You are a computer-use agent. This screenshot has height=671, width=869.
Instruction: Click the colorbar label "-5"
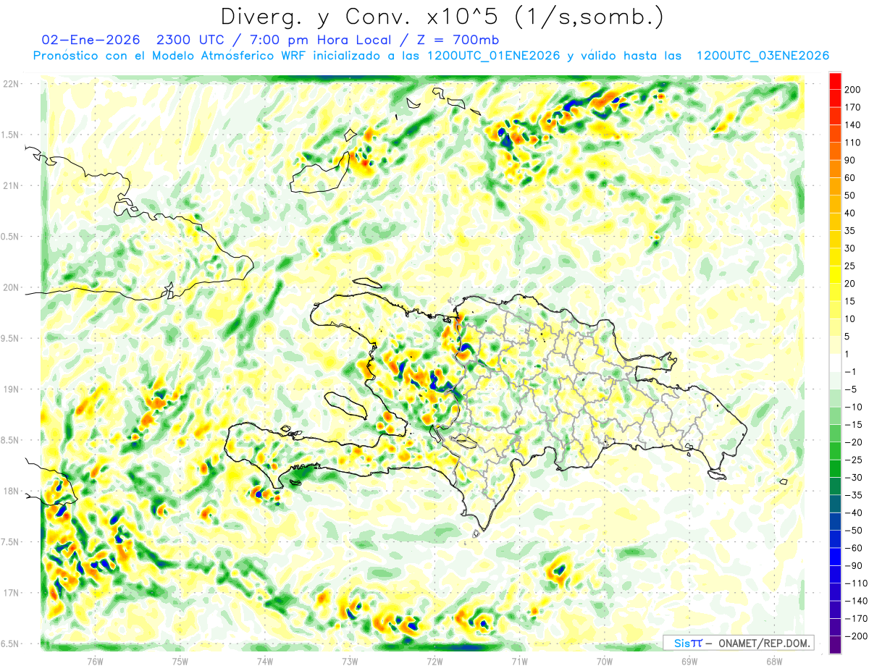coord(852,389)
